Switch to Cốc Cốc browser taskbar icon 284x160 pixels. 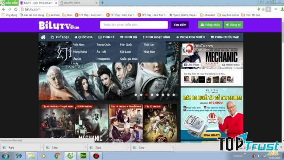coord(70,156)
